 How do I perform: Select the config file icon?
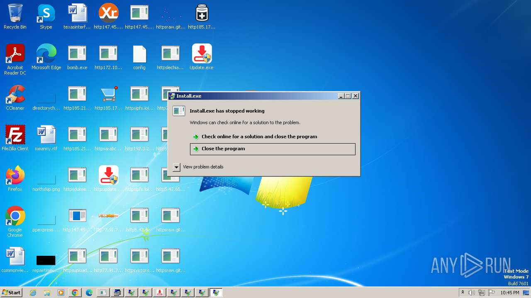pyautogui.click(x=139, y=57)
